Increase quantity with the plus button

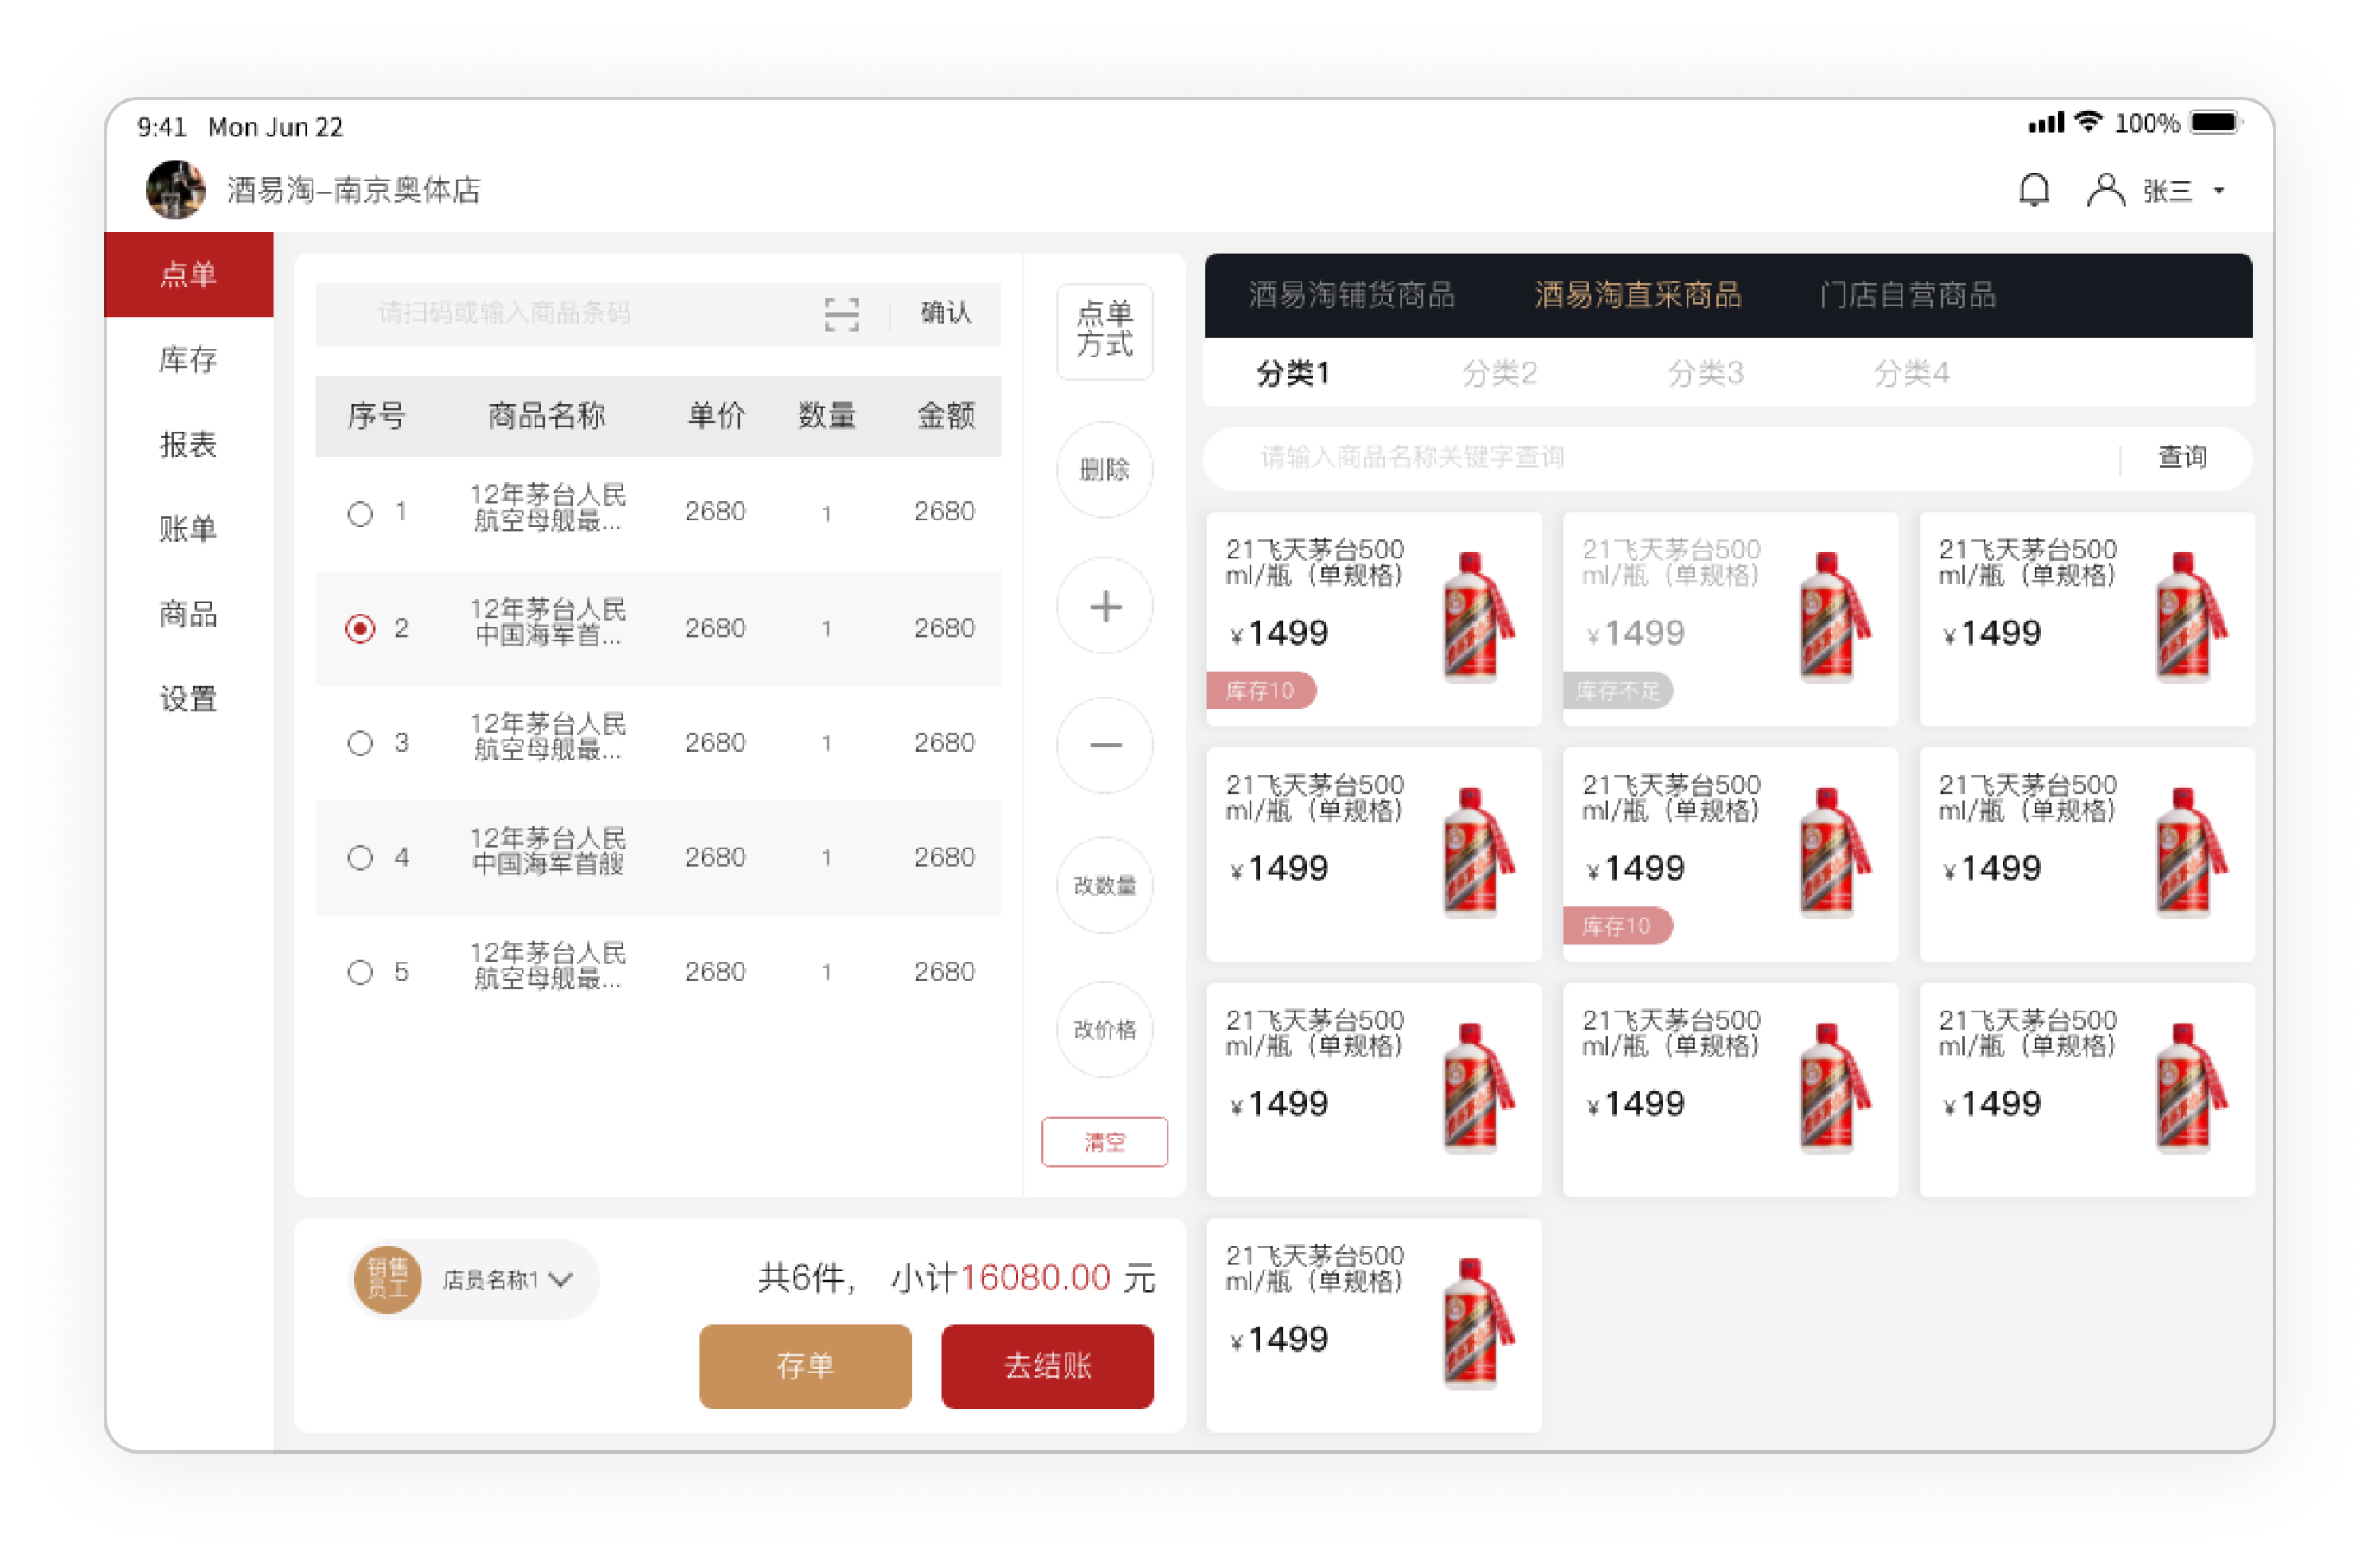click(x=1105, y=607)
